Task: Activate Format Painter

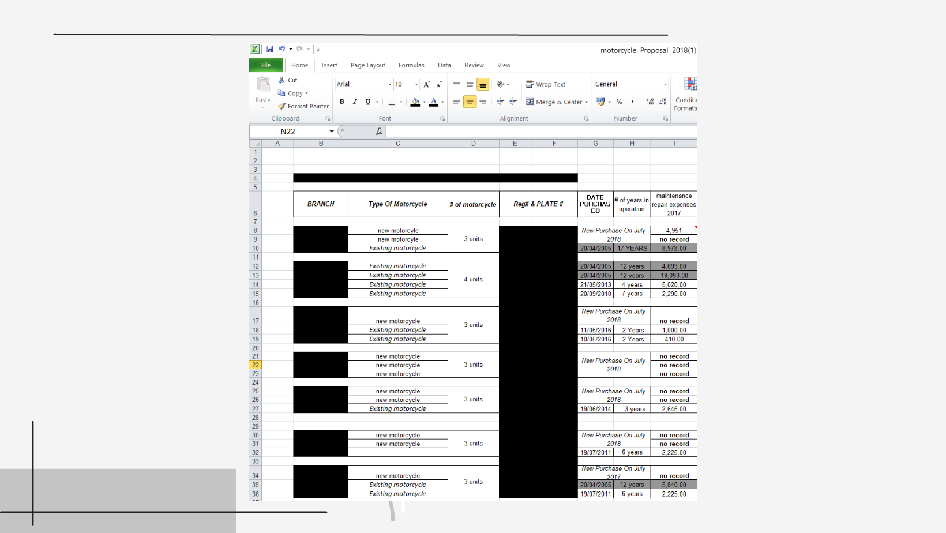Action: click(303, 106)
